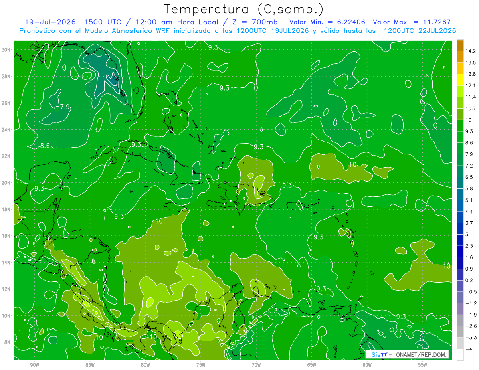Pick the lime swatch between 10.7 and 11.4
Viewport: 479px width, 370px height.
tap(460, 103)
